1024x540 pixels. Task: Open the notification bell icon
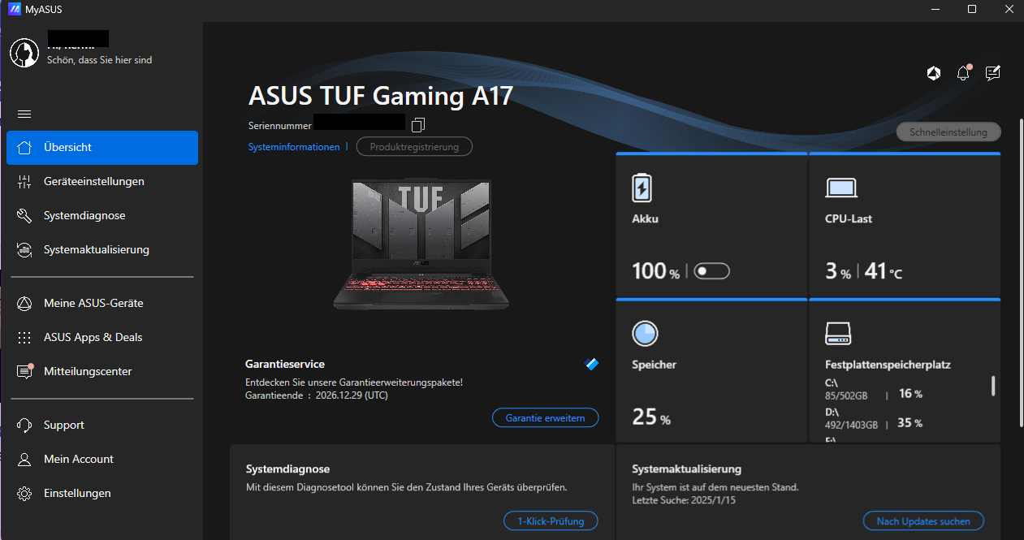click(x=963, y=73)
